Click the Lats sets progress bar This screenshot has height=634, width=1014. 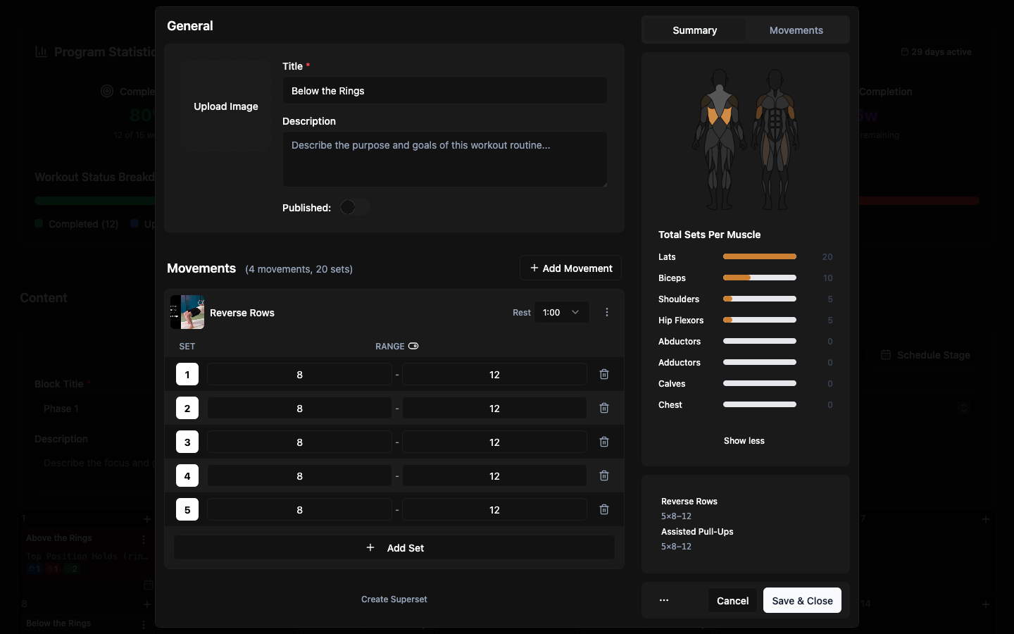click(759, 257)
